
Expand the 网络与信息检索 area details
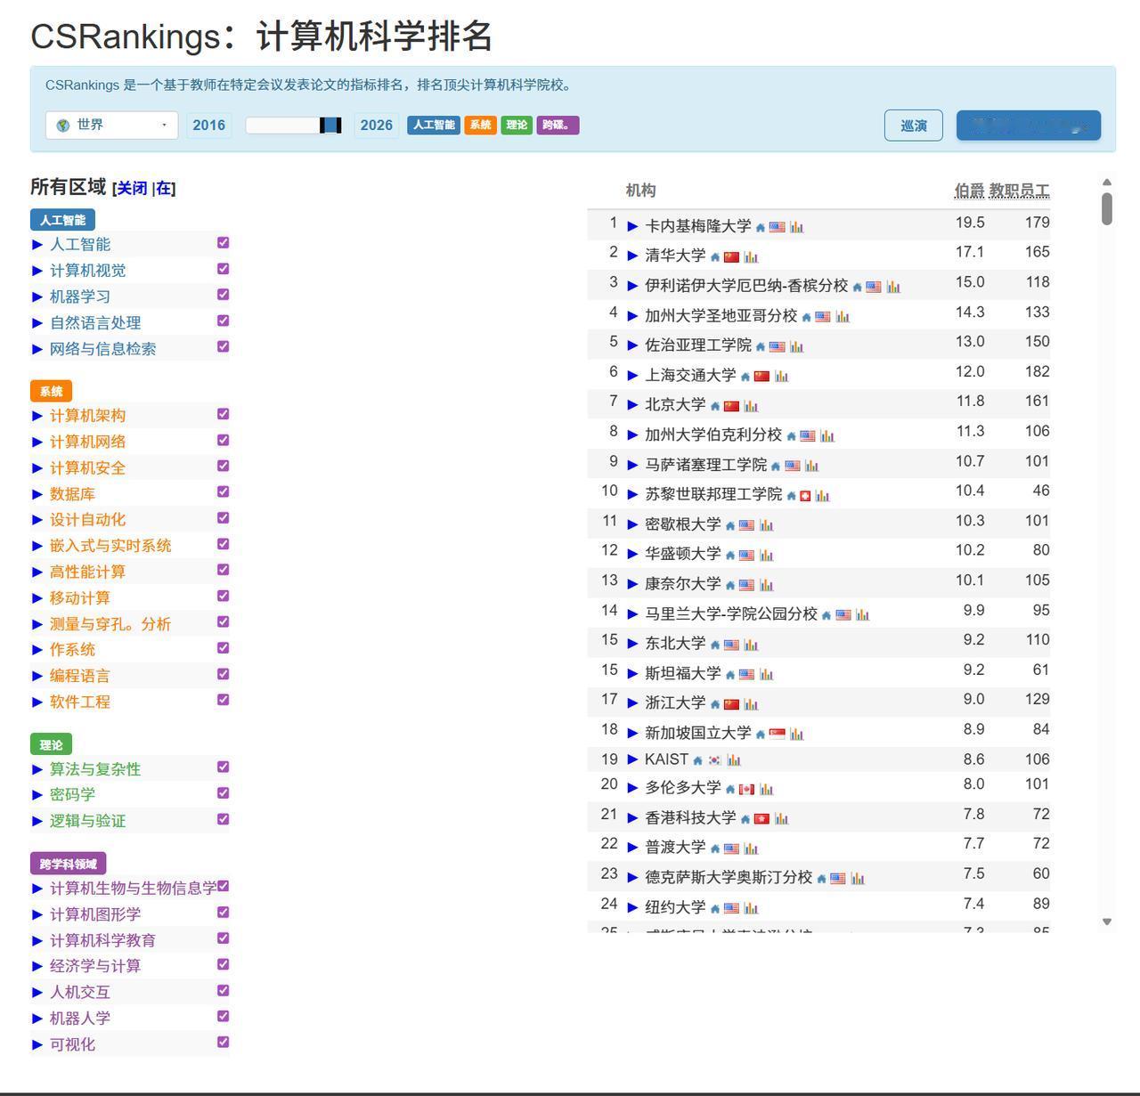click(37, 349)
